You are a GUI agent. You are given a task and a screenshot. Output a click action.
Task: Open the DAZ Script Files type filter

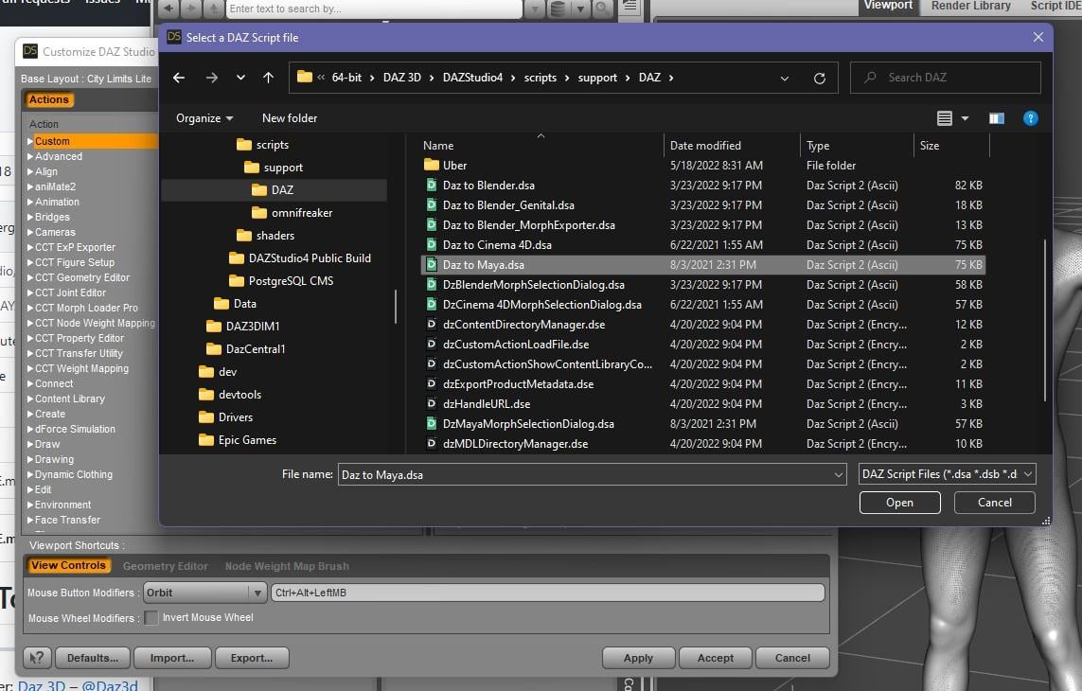(947, 474)
